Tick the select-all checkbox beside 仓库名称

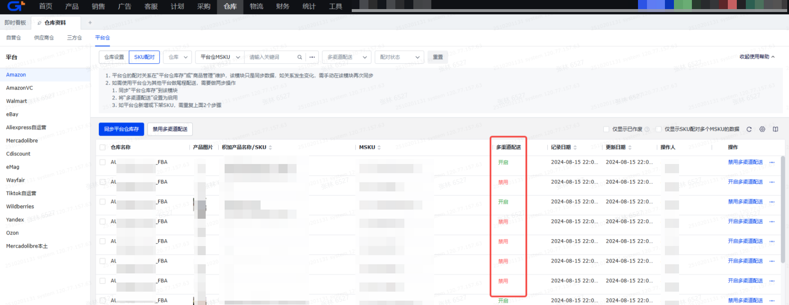click(x=102, y=147)
